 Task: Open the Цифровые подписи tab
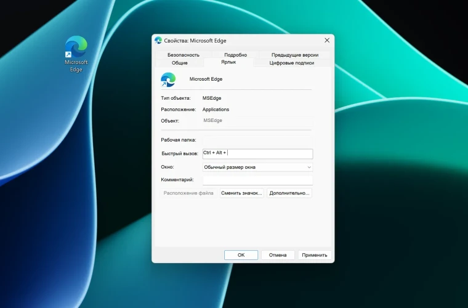(x=292, y=63)
